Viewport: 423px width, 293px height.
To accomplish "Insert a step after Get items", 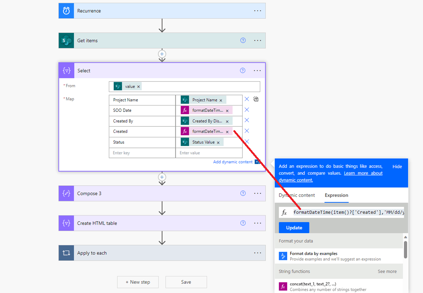I will coord(162,54).
